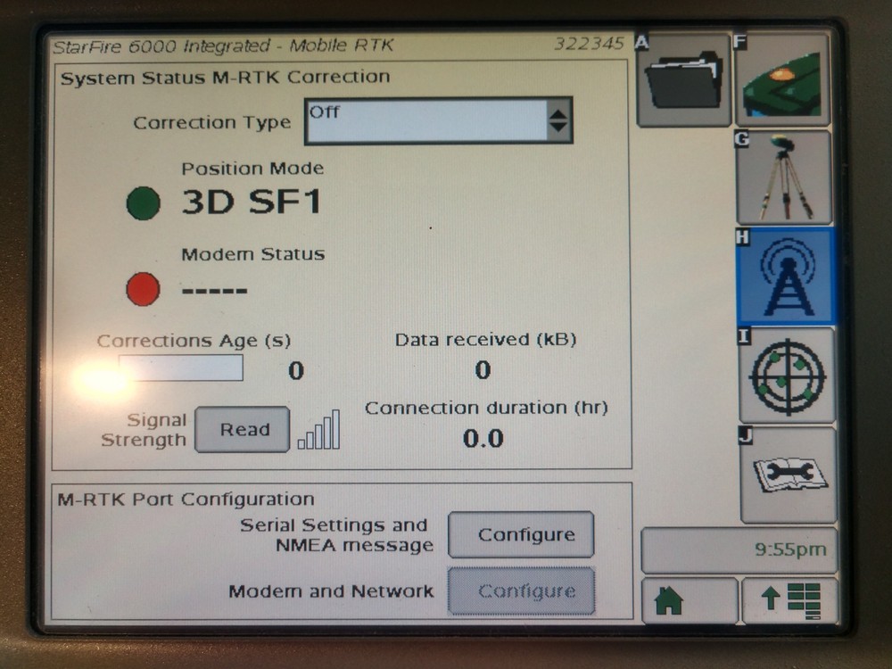Click the StarFire 6000 Integrated title
The height and width of the screenshot is (669, 892).
click(x=223, y=45)
